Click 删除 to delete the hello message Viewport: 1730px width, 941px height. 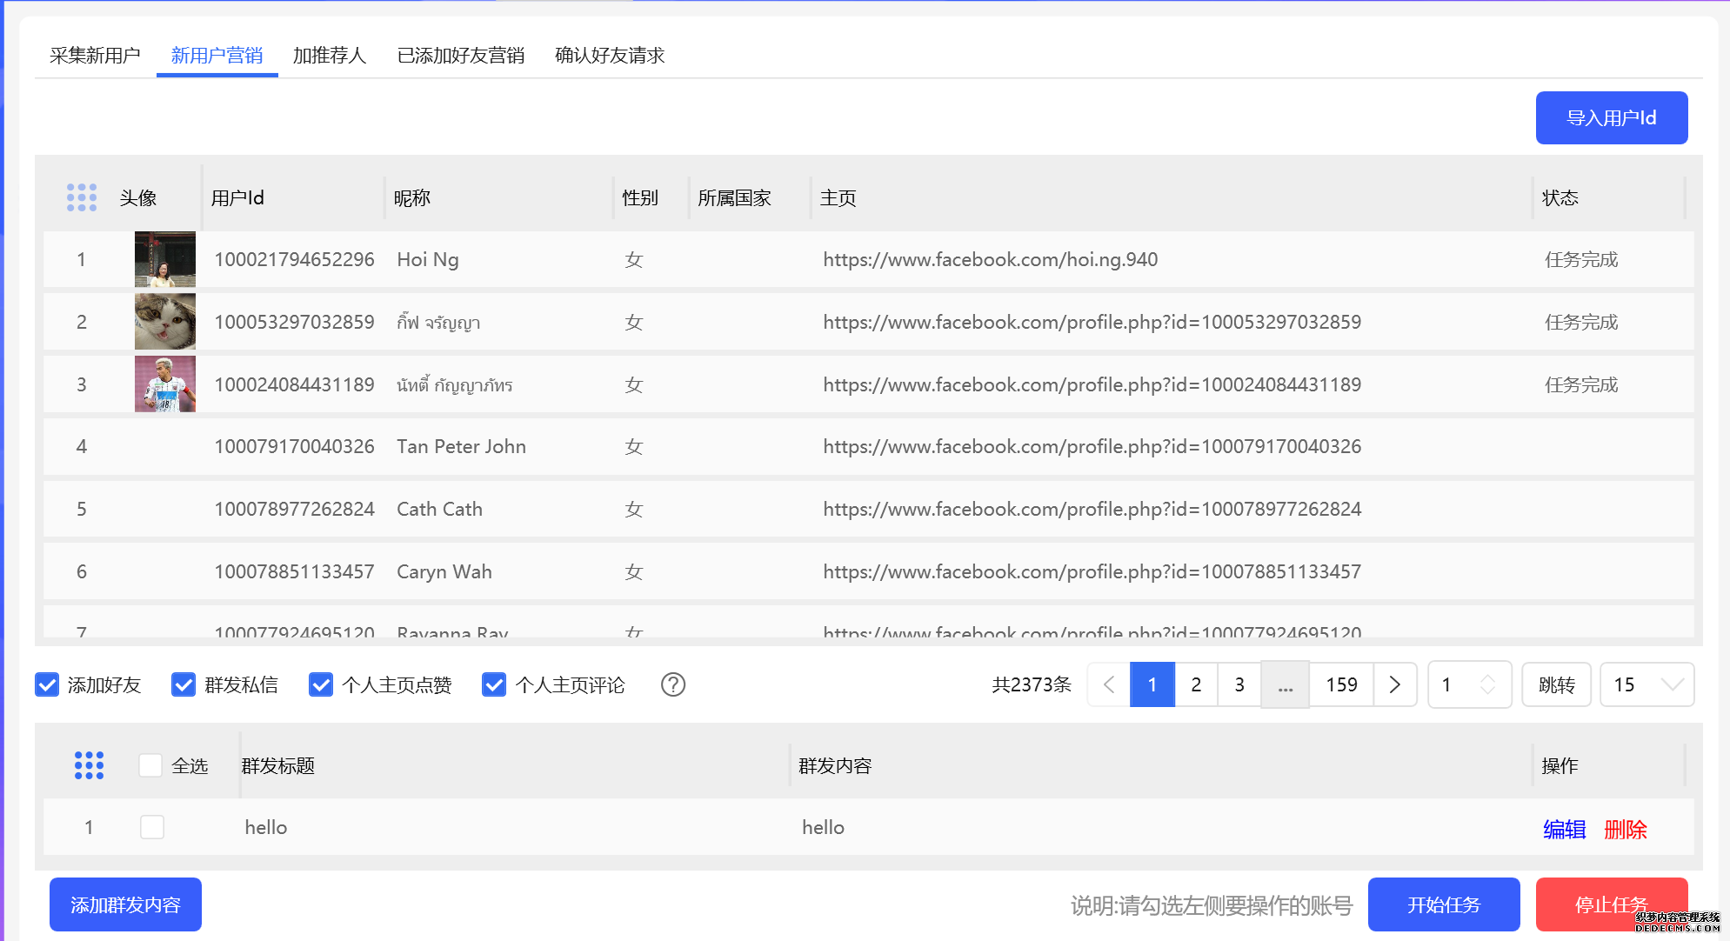point(1626,829)
